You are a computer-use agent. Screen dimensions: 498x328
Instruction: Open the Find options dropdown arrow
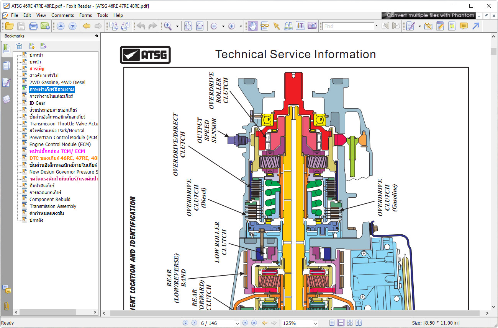click(x=377, y=26)
